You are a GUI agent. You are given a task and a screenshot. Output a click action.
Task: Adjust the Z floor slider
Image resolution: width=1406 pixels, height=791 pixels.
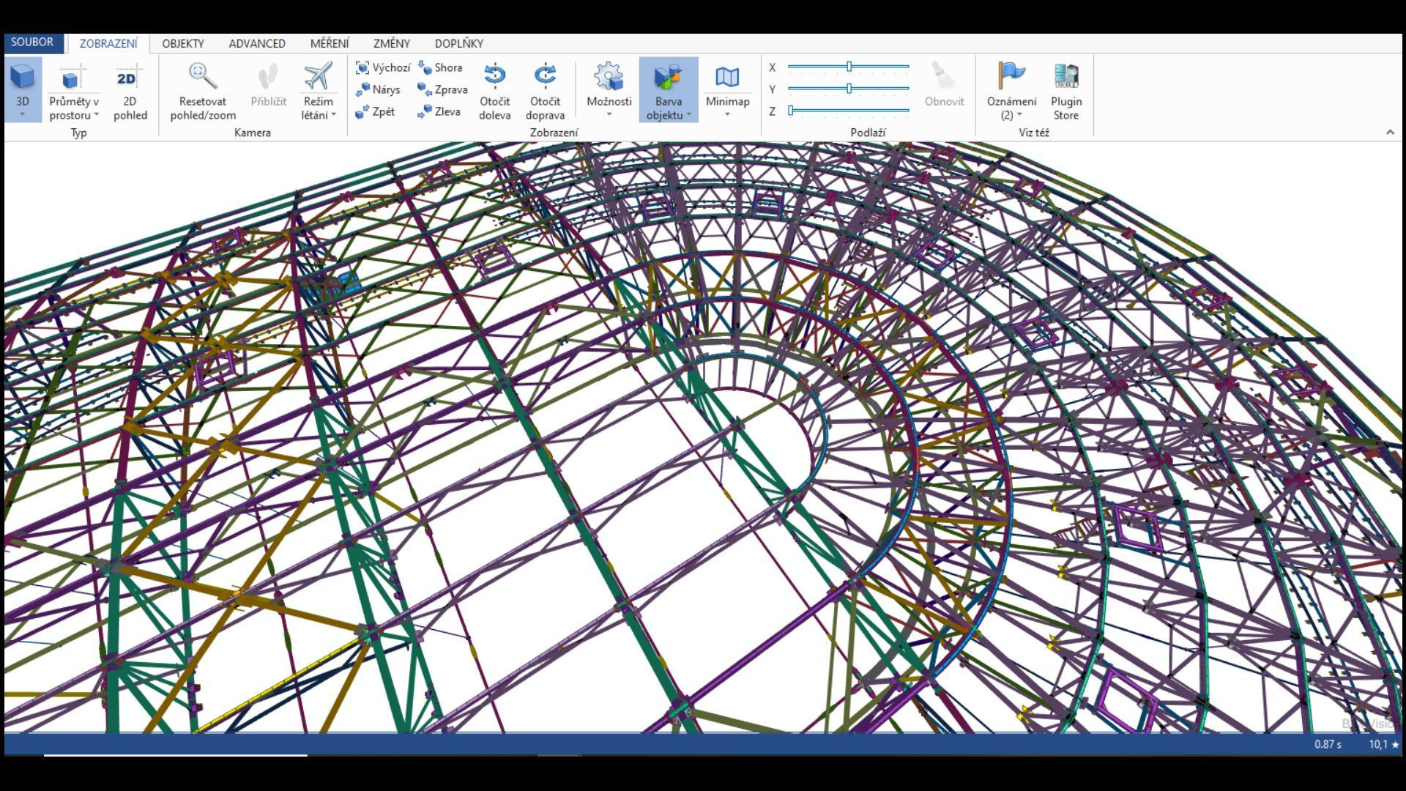(849, 111)
